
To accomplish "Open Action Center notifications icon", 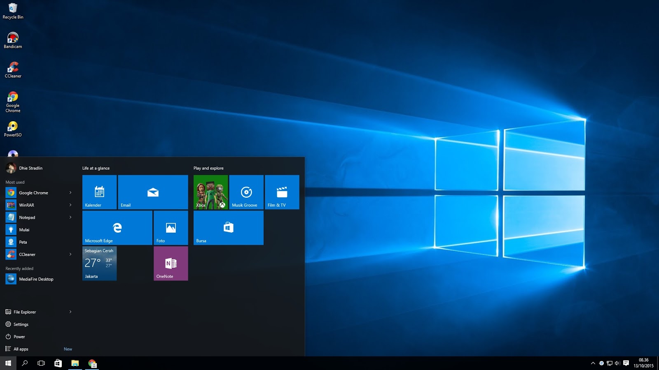I will click(626, 363).
